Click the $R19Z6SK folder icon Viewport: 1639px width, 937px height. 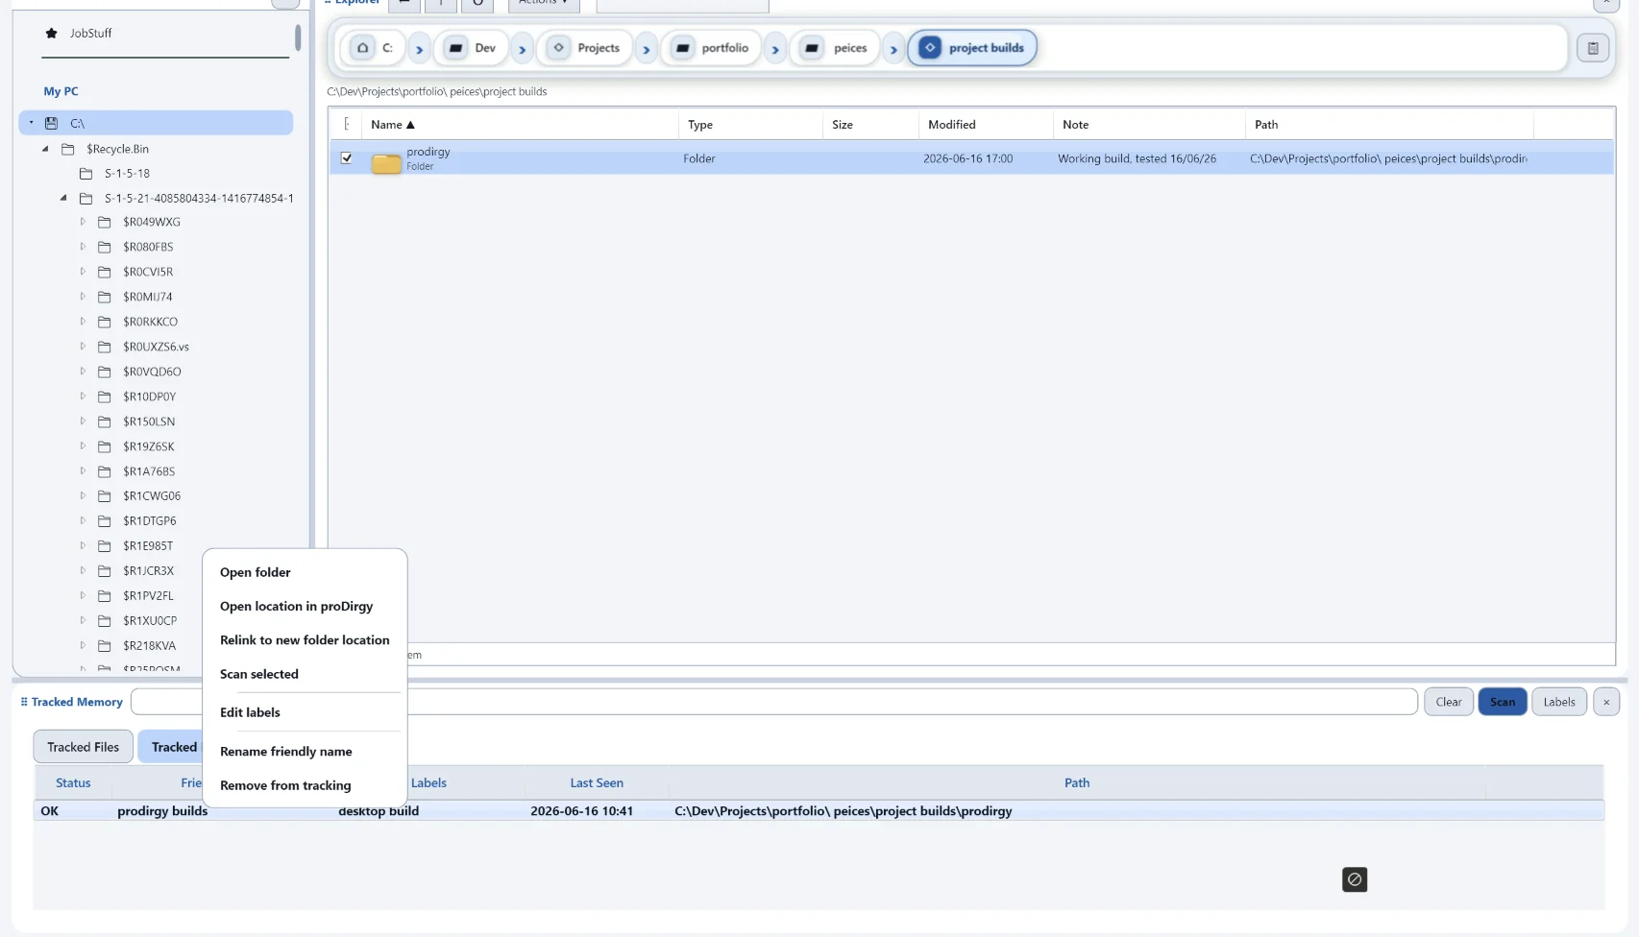pos(105,446)
